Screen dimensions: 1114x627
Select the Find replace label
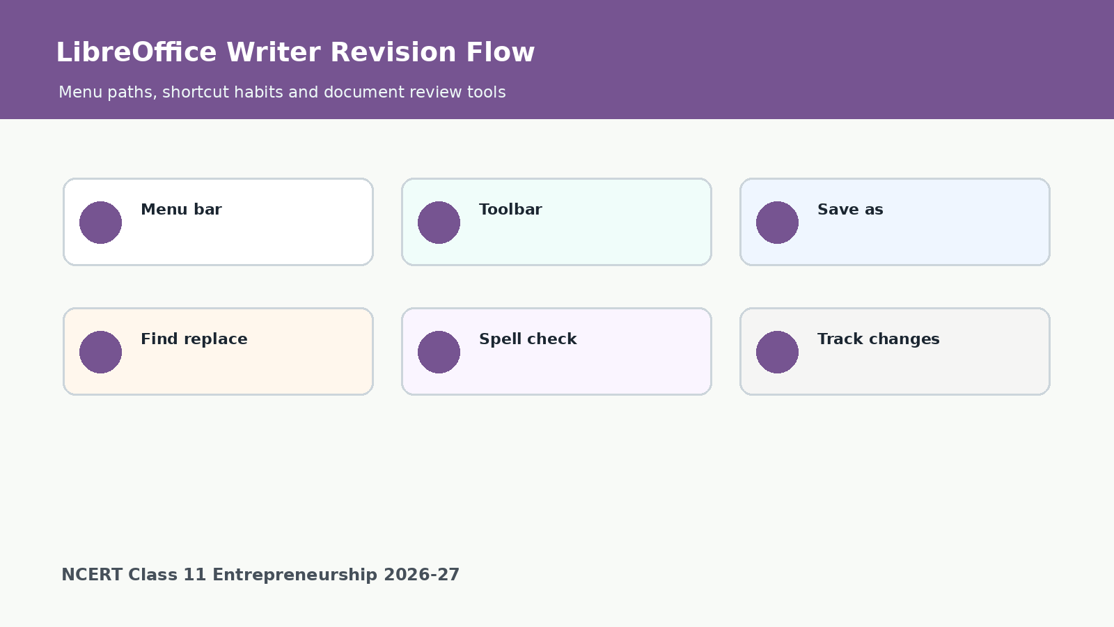pos(194,339)
